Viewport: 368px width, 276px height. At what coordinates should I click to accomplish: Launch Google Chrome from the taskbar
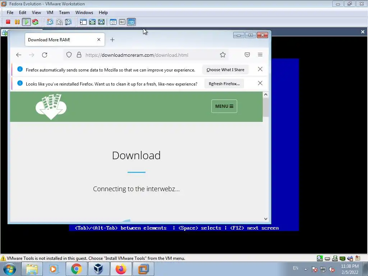tap(76, 269)
